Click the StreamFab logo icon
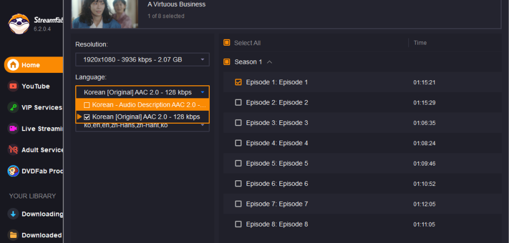Screen dimensions: 509x243 [x=19, y=23]
